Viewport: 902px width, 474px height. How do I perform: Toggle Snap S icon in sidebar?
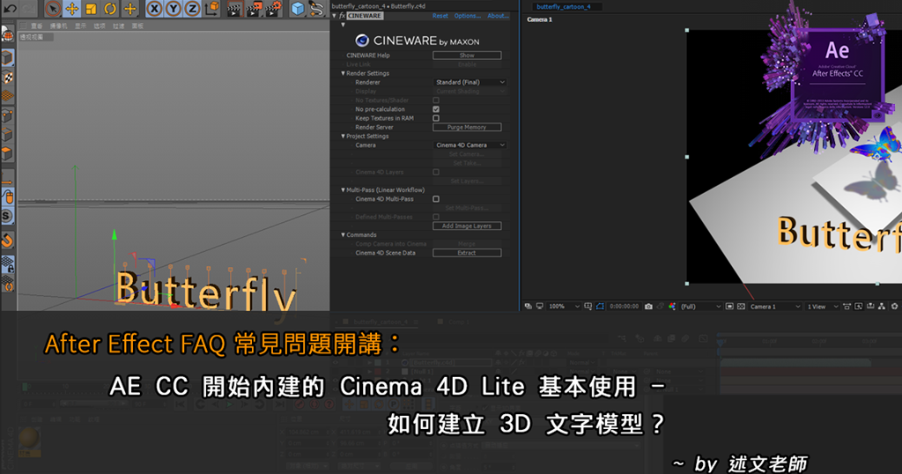[7, 216]
